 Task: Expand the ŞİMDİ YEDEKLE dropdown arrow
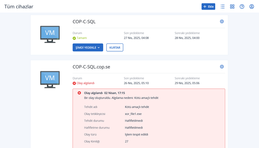[x=99, y=48]
